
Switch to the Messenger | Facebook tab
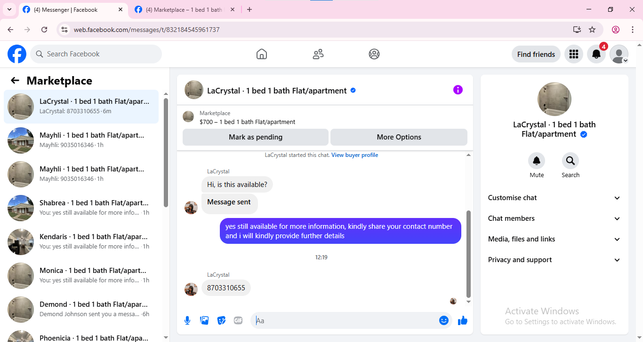73,10
